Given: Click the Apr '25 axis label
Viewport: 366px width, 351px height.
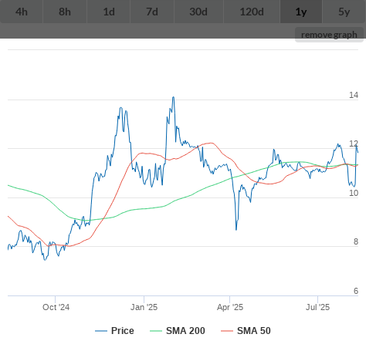Looking at the screenshot, I should pyautogui.click(x=230, y=307).
